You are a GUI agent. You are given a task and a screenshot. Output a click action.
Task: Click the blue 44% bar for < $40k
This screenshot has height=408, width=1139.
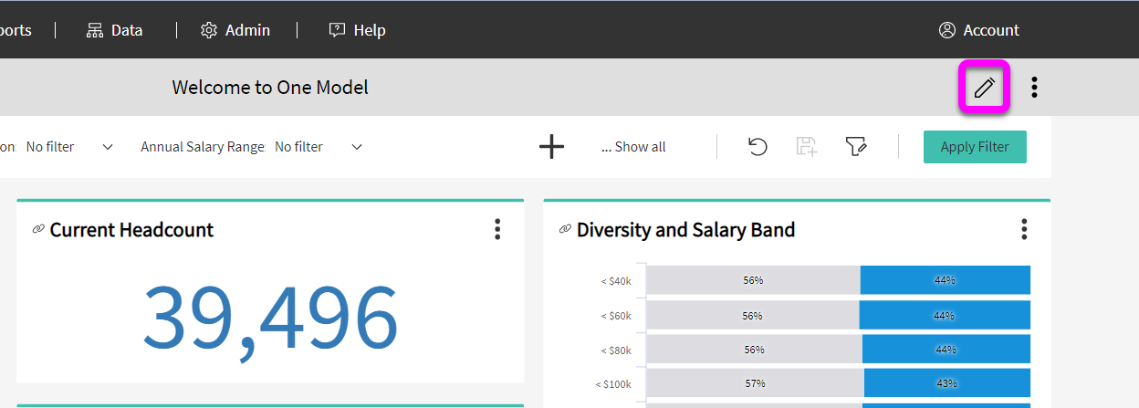coord(945,280)
